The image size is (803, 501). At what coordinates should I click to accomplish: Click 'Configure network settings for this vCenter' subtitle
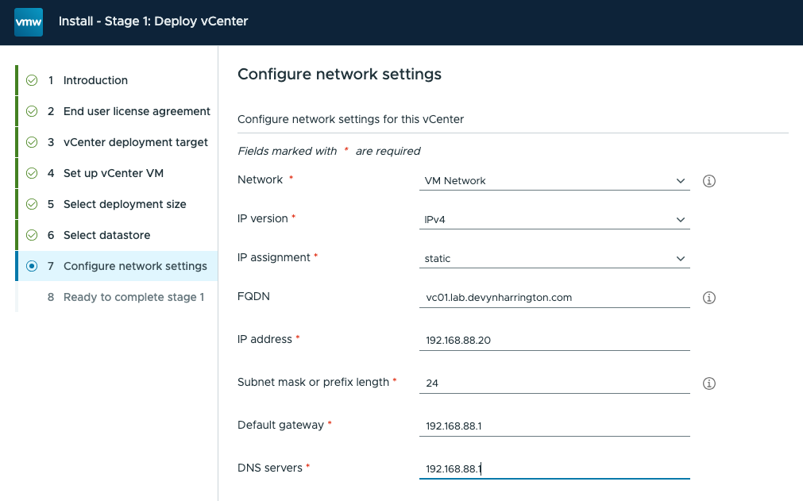pos(350,119)
